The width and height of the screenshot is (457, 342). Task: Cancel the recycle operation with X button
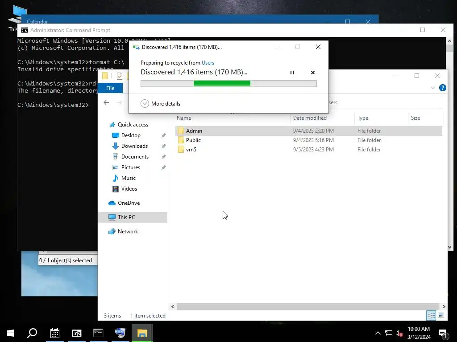(313, 73)
